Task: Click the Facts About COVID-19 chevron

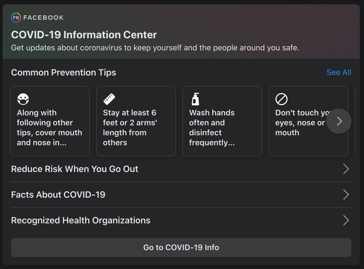Action: click(x=346, y=195)
